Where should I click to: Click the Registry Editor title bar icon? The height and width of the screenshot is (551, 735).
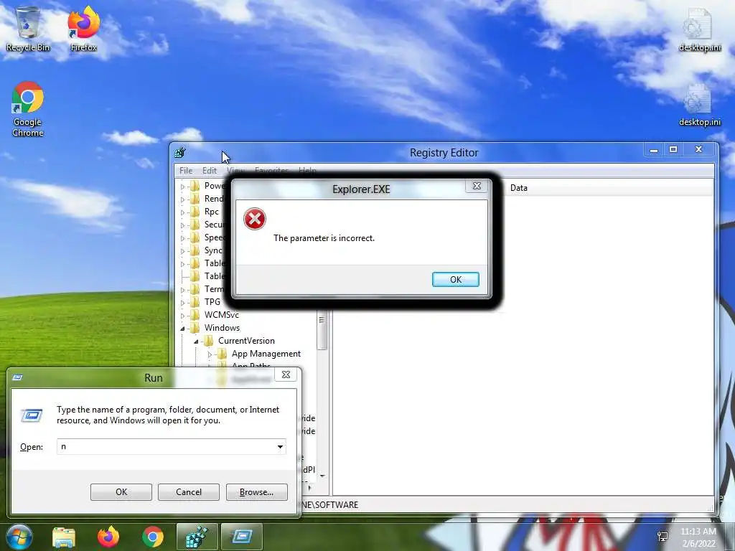tap(180, 153)
